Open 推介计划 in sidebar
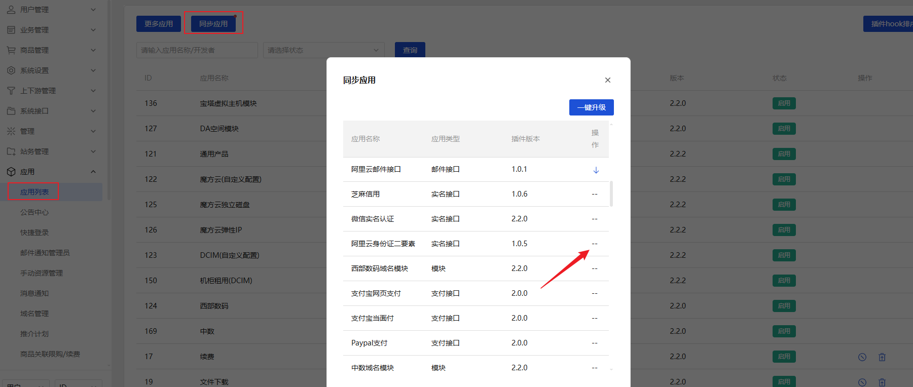Viewport: 913px width, 387px height. click(34, 334)
